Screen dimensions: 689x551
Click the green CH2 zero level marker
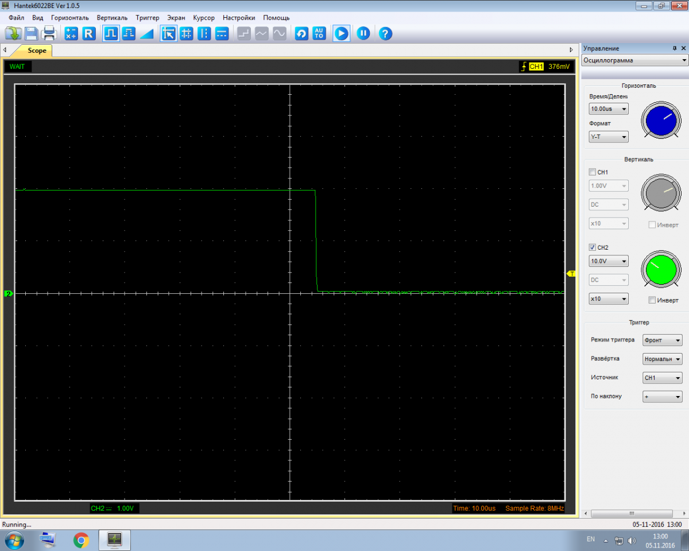[x=9, y=293]
